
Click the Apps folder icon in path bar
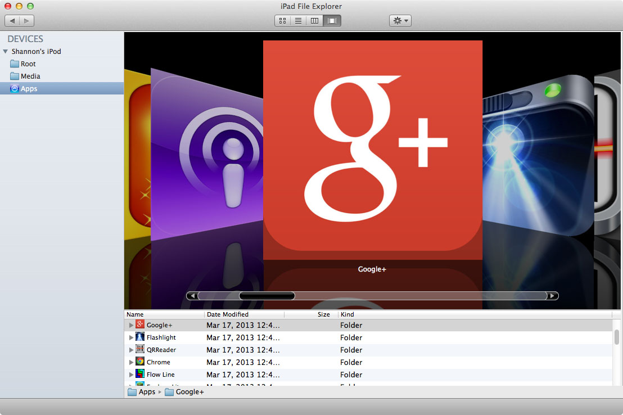(x=132, y=392)
